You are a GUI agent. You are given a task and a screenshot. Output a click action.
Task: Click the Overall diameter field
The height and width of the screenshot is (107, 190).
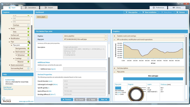click(x=84, y=81)
